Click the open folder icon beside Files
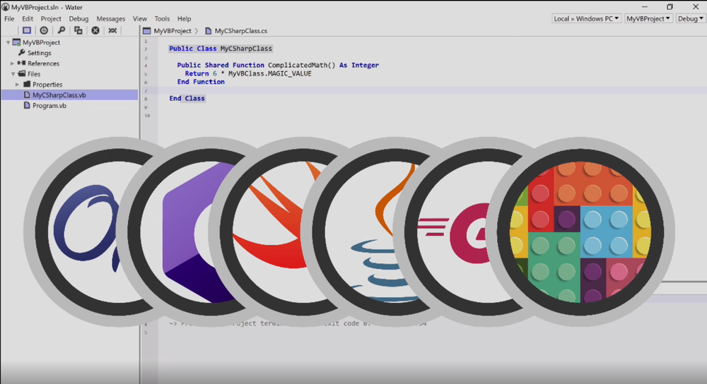 [x=22, y=73]
